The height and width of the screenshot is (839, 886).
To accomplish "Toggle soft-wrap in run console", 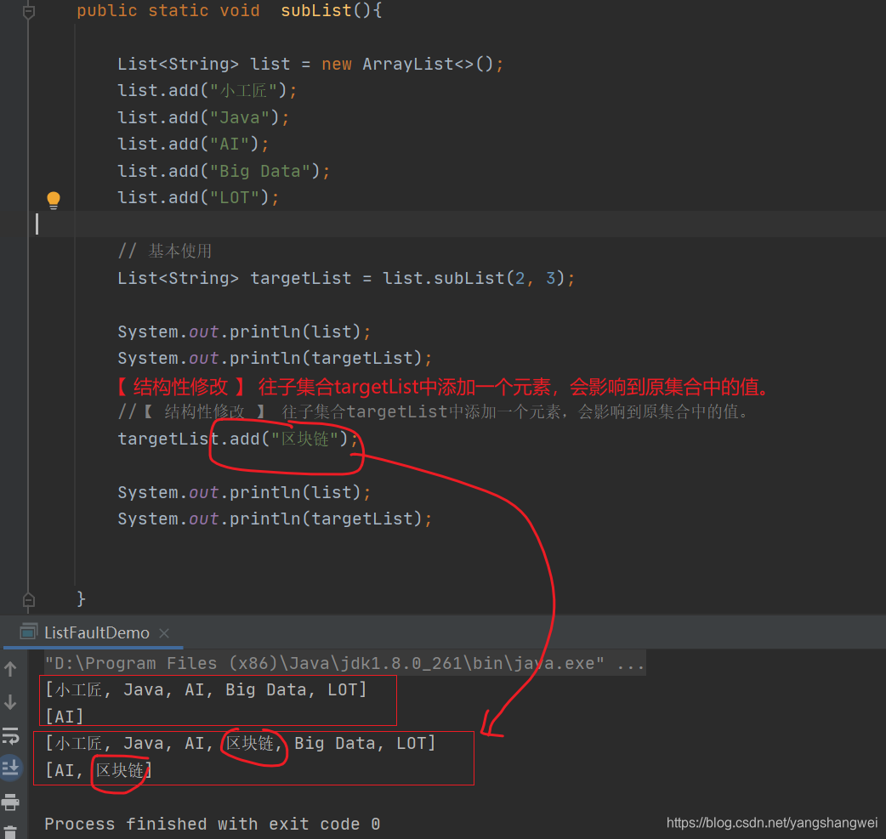I will [10, 735].
